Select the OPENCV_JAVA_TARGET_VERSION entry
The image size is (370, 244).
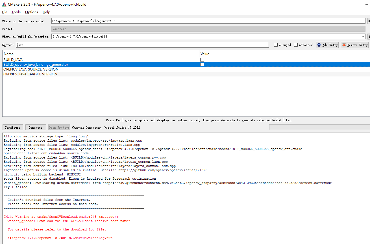click(x=30, y=74)
